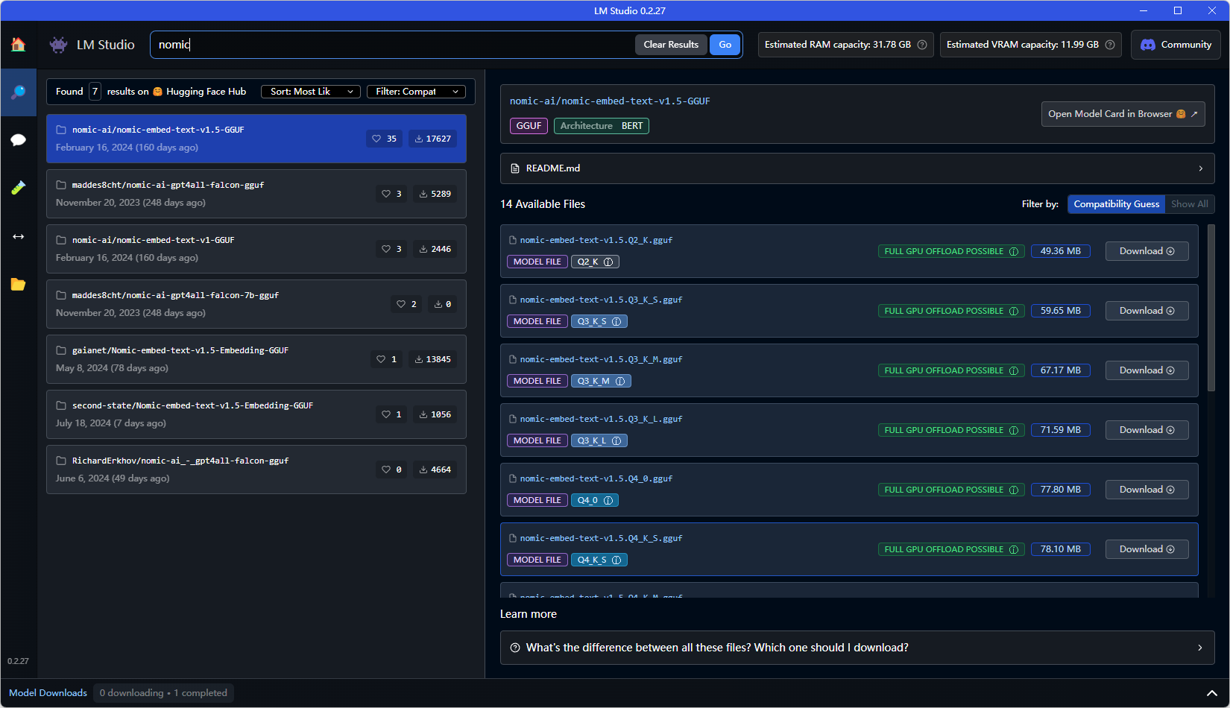This screenshot has height=708, width=1230.
Task: Click the available files list scrollbar
Action: 1211,308
